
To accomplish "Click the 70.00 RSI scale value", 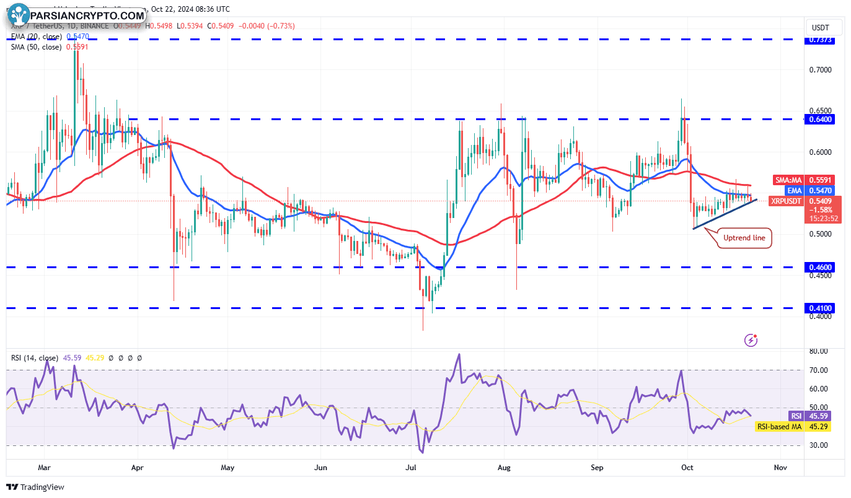I will [819, 370].
